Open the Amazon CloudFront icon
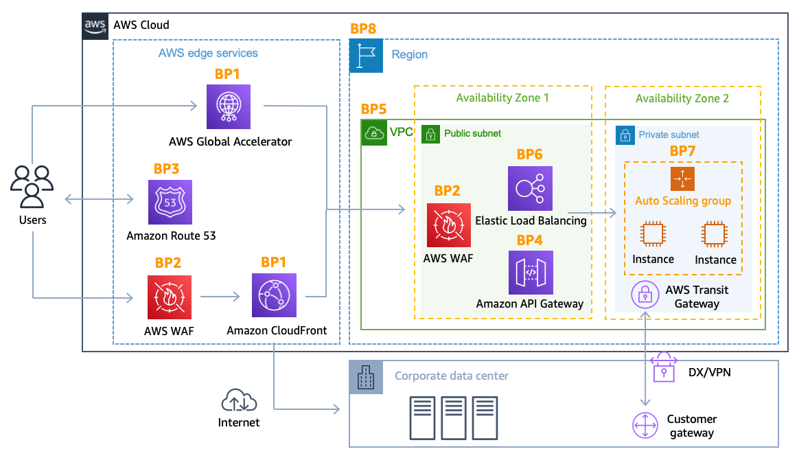The width and height of the screenshot is (799, 458). point(274,295)
